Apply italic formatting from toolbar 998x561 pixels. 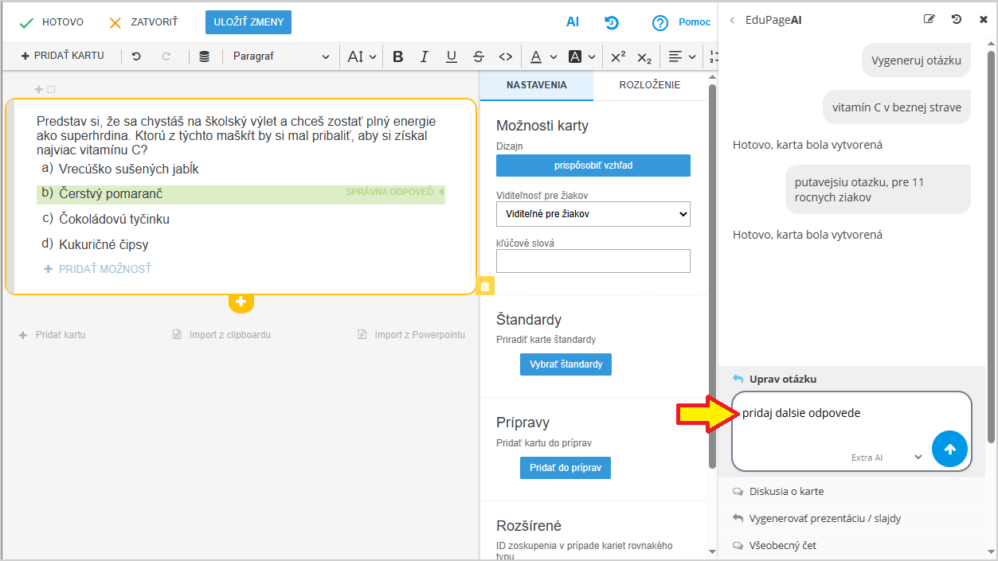click(x=425, y=56)
